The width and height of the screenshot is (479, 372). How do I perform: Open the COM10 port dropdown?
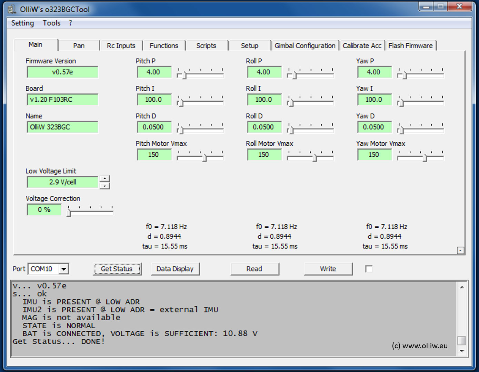click(x=63, y=269)
